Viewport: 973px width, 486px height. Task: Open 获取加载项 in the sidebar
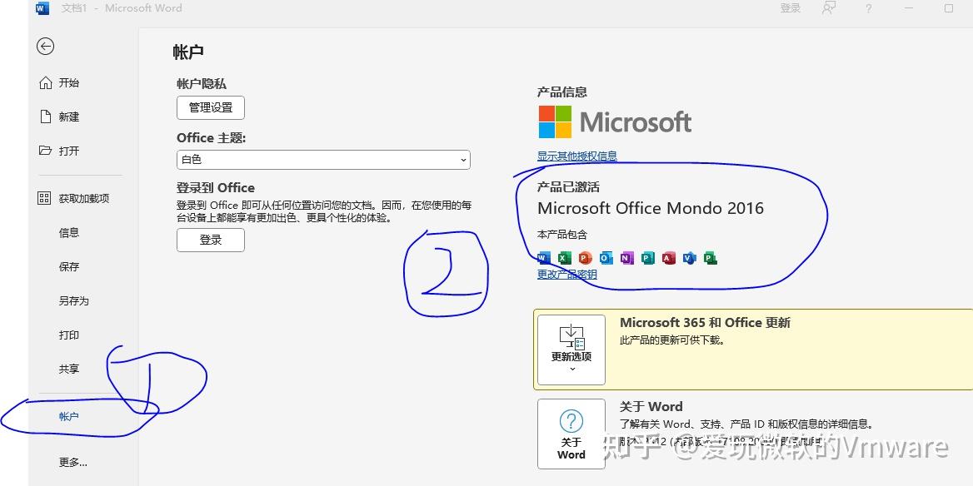point(73,198)
